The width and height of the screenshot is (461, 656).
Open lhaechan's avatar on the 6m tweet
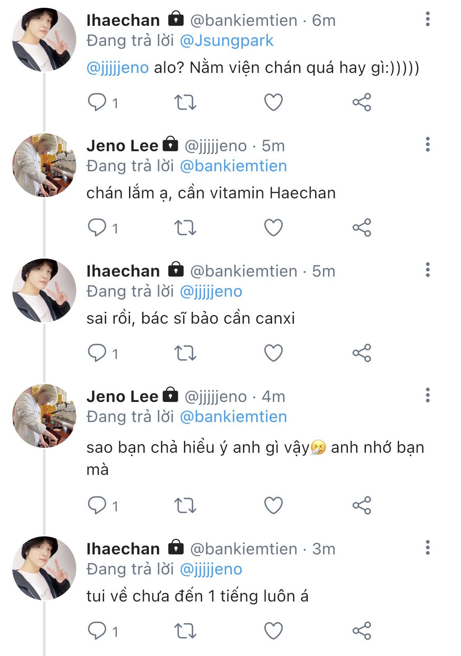[44, 40]
